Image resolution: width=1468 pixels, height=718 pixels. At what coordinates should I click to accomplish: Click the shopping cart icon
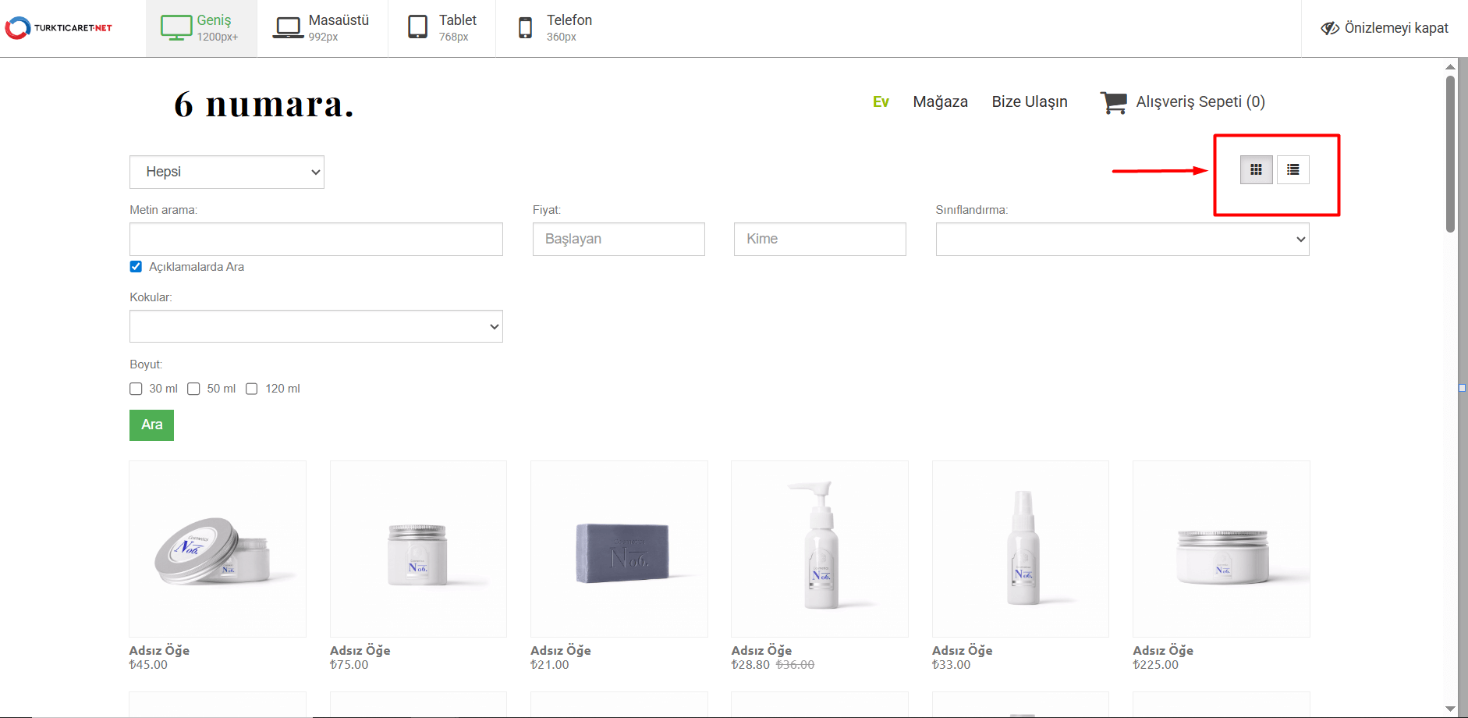point(1113,102)
